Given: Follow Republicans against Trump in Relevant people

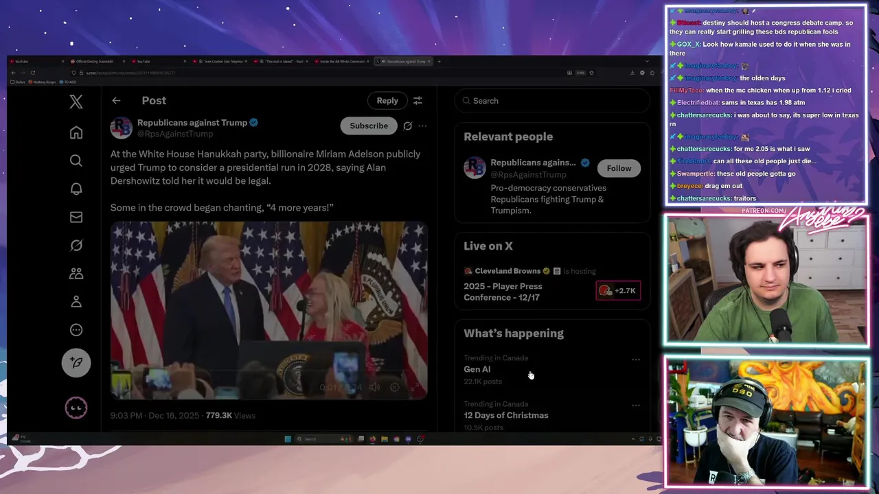Looking at the screenshot, I should [x=619, y=168].
